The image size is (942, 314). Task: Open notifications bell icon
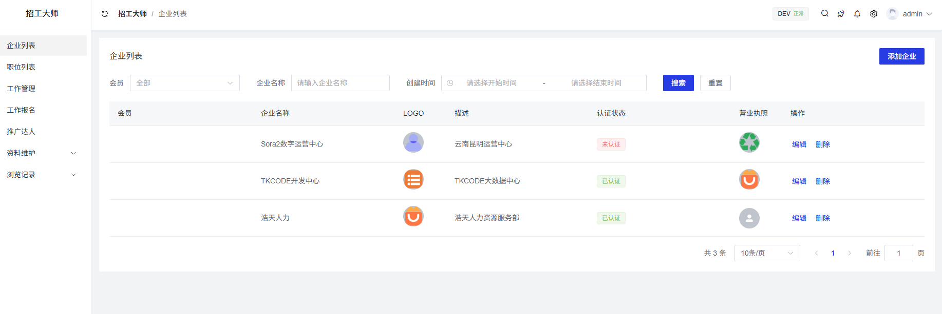857,14
